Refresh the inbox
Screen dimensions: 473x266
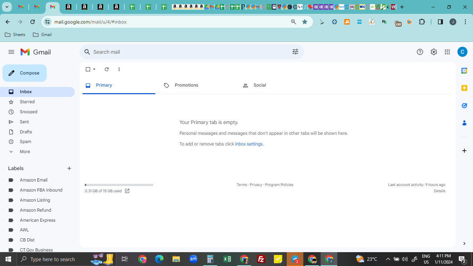pyautogui.click(x=107, y=69)
